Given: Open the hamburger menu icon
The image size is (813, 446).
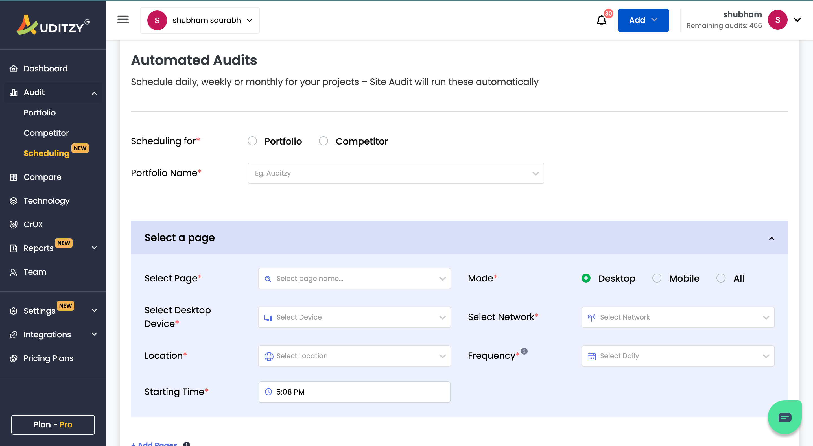Looking at the screenshot, I should point(123,19).
